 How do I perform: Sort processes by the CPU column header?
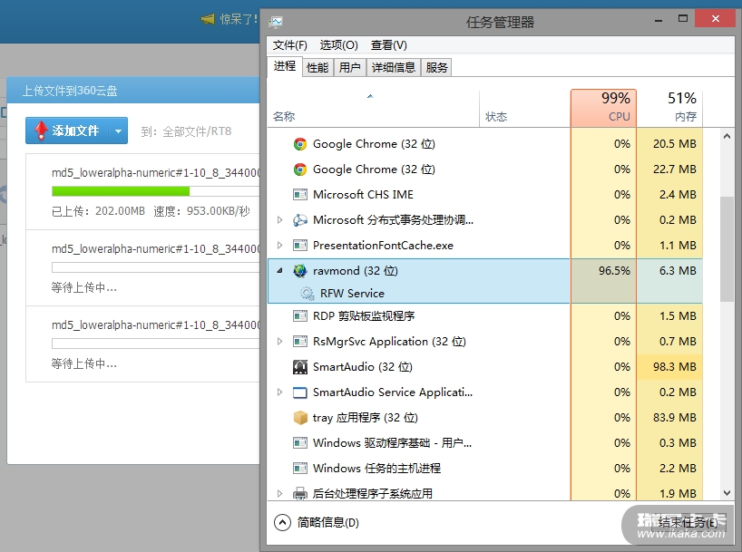point(603,108)
